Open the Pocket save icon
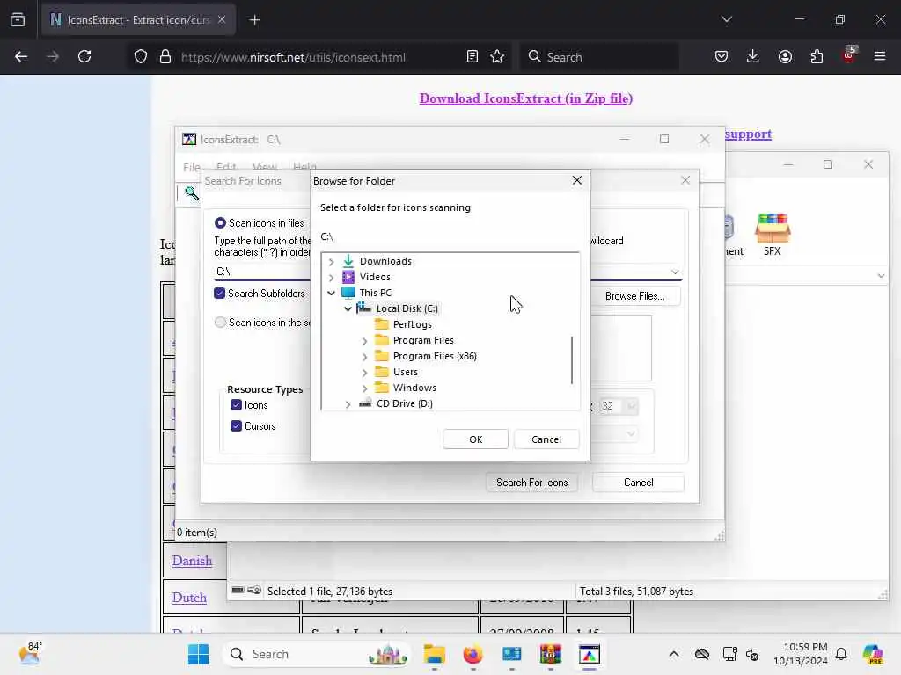The image size is (901, 675). [x=722, y=57]
